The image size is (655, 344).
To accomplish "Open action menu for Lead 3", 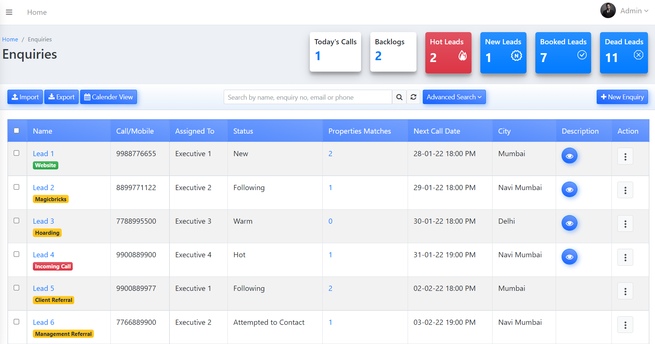I will click(625, 224).
